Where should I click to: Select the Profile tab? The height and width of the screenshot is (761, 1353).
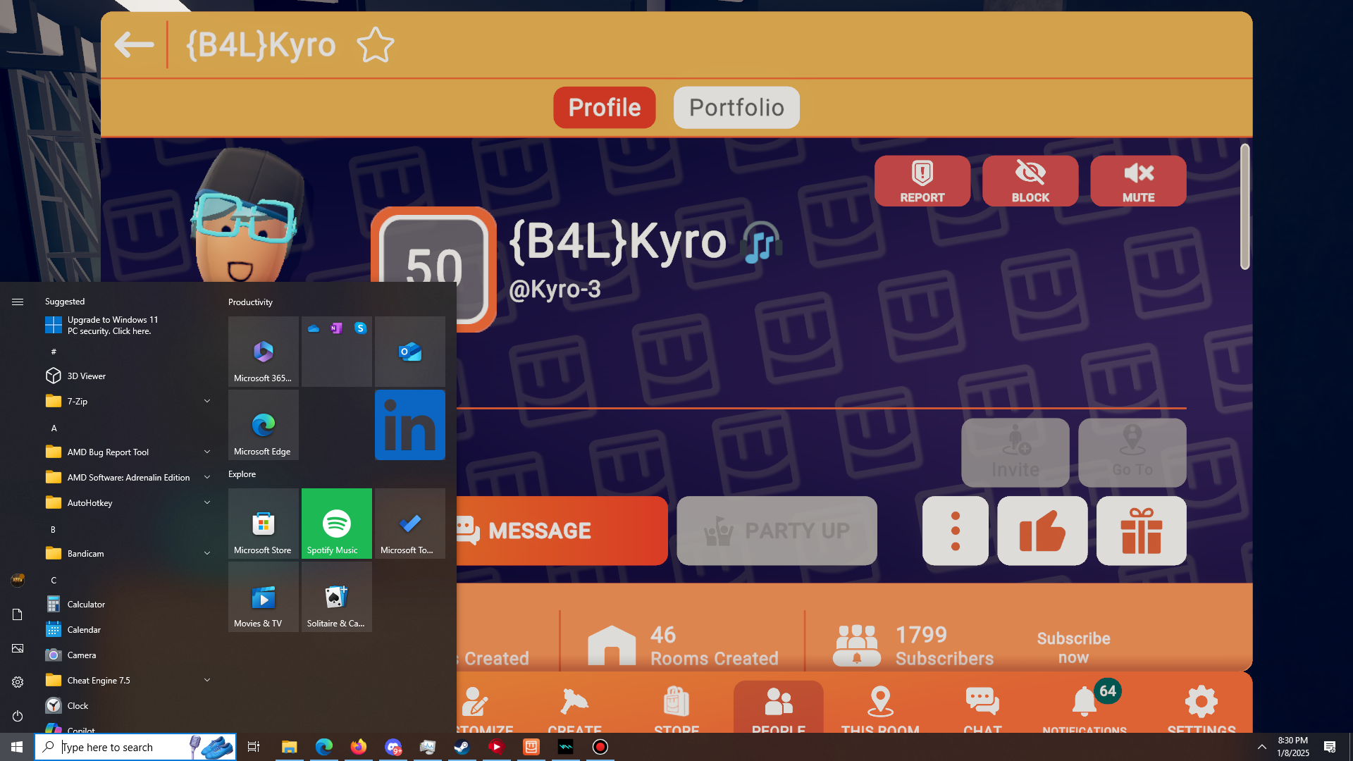604,108
